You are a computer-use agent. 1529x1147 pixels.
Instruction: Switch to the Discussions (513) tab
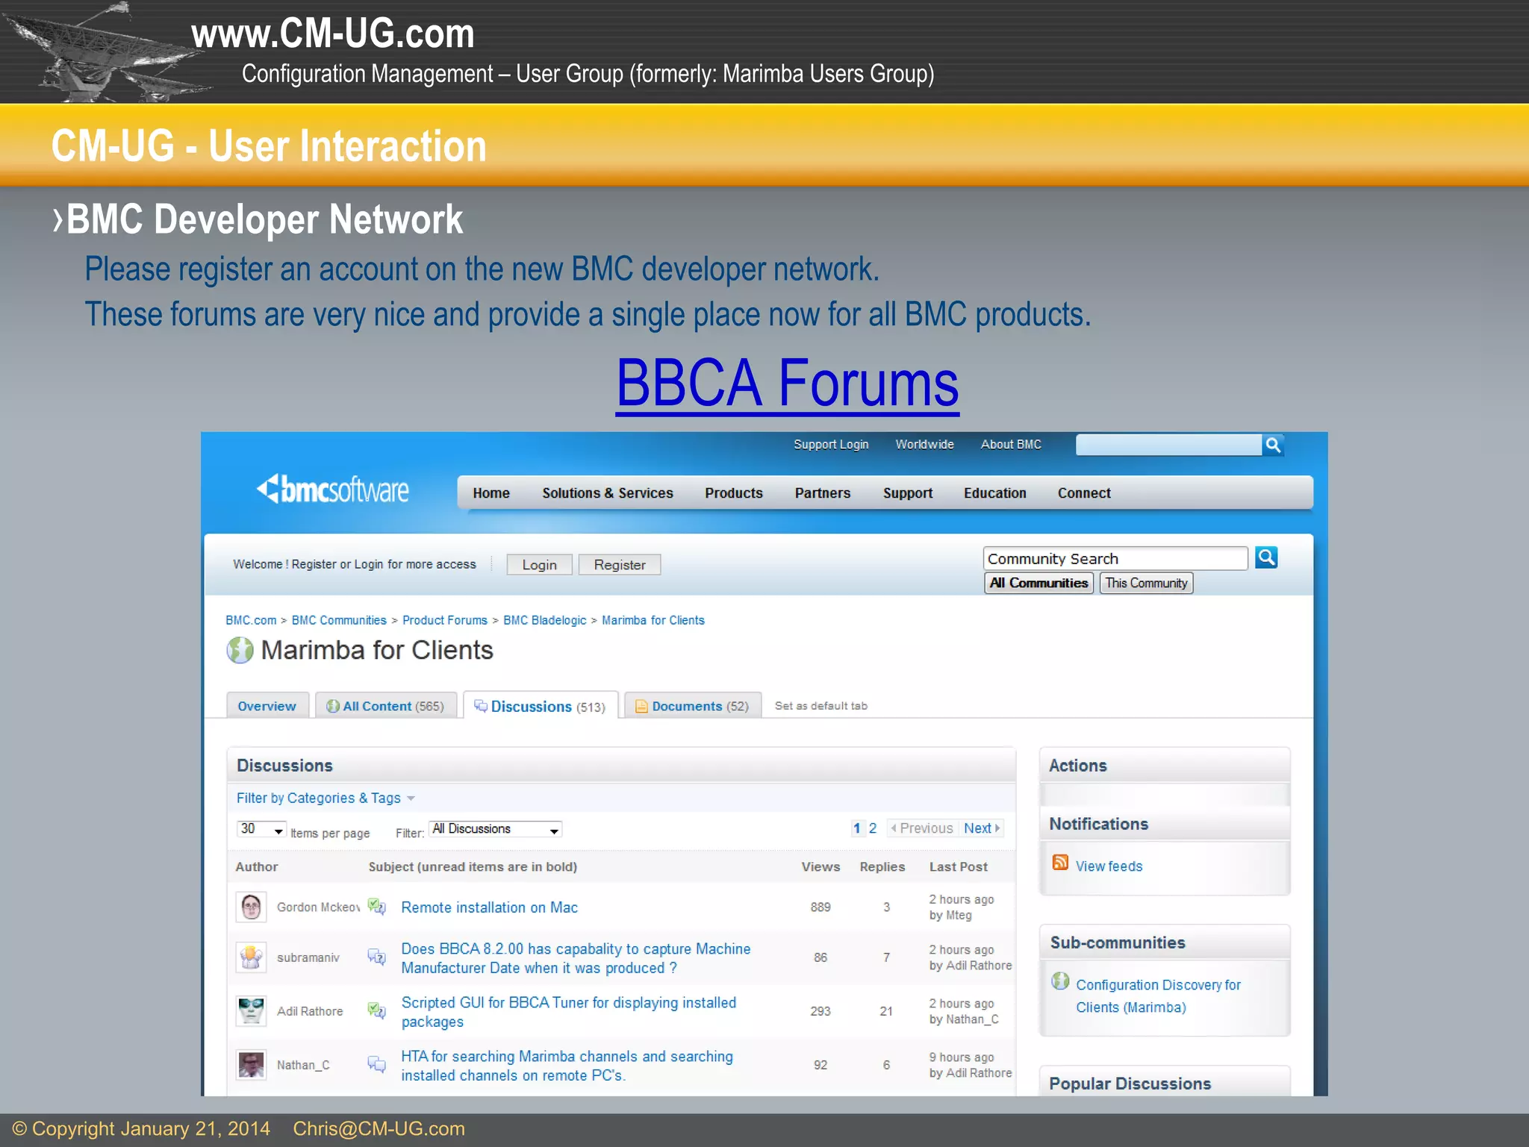(541, 706)
